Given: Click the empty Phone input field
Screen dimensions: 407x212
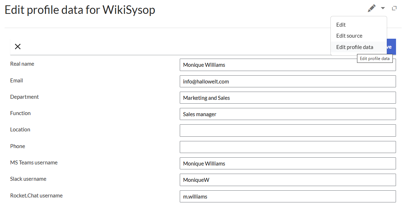Looking at the screenshot, I should coord(288,147).
